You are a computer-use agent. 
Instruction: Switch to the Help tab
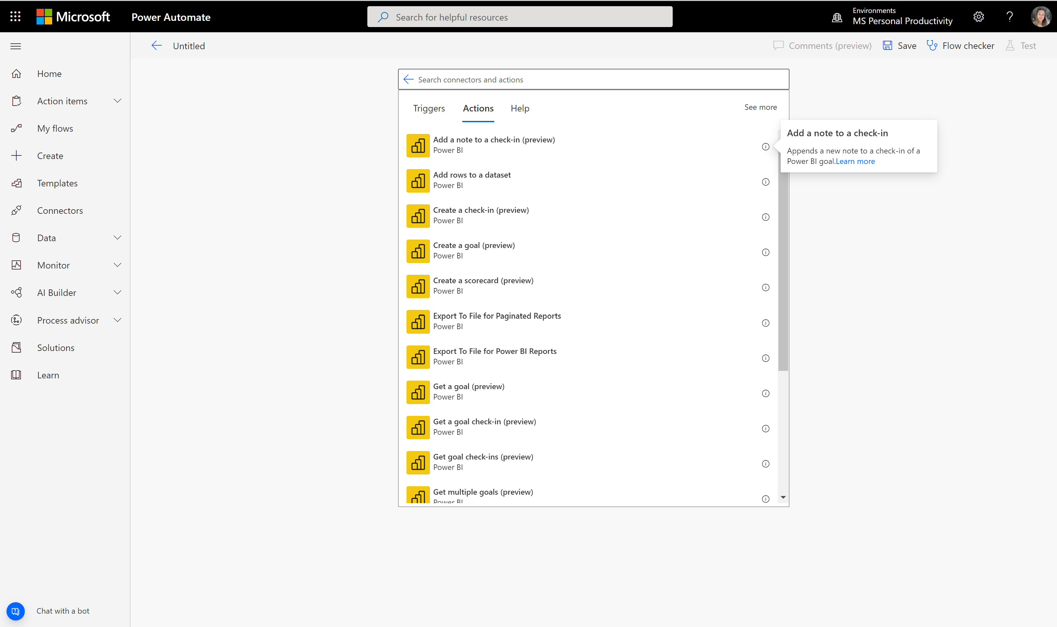(520, 108)
